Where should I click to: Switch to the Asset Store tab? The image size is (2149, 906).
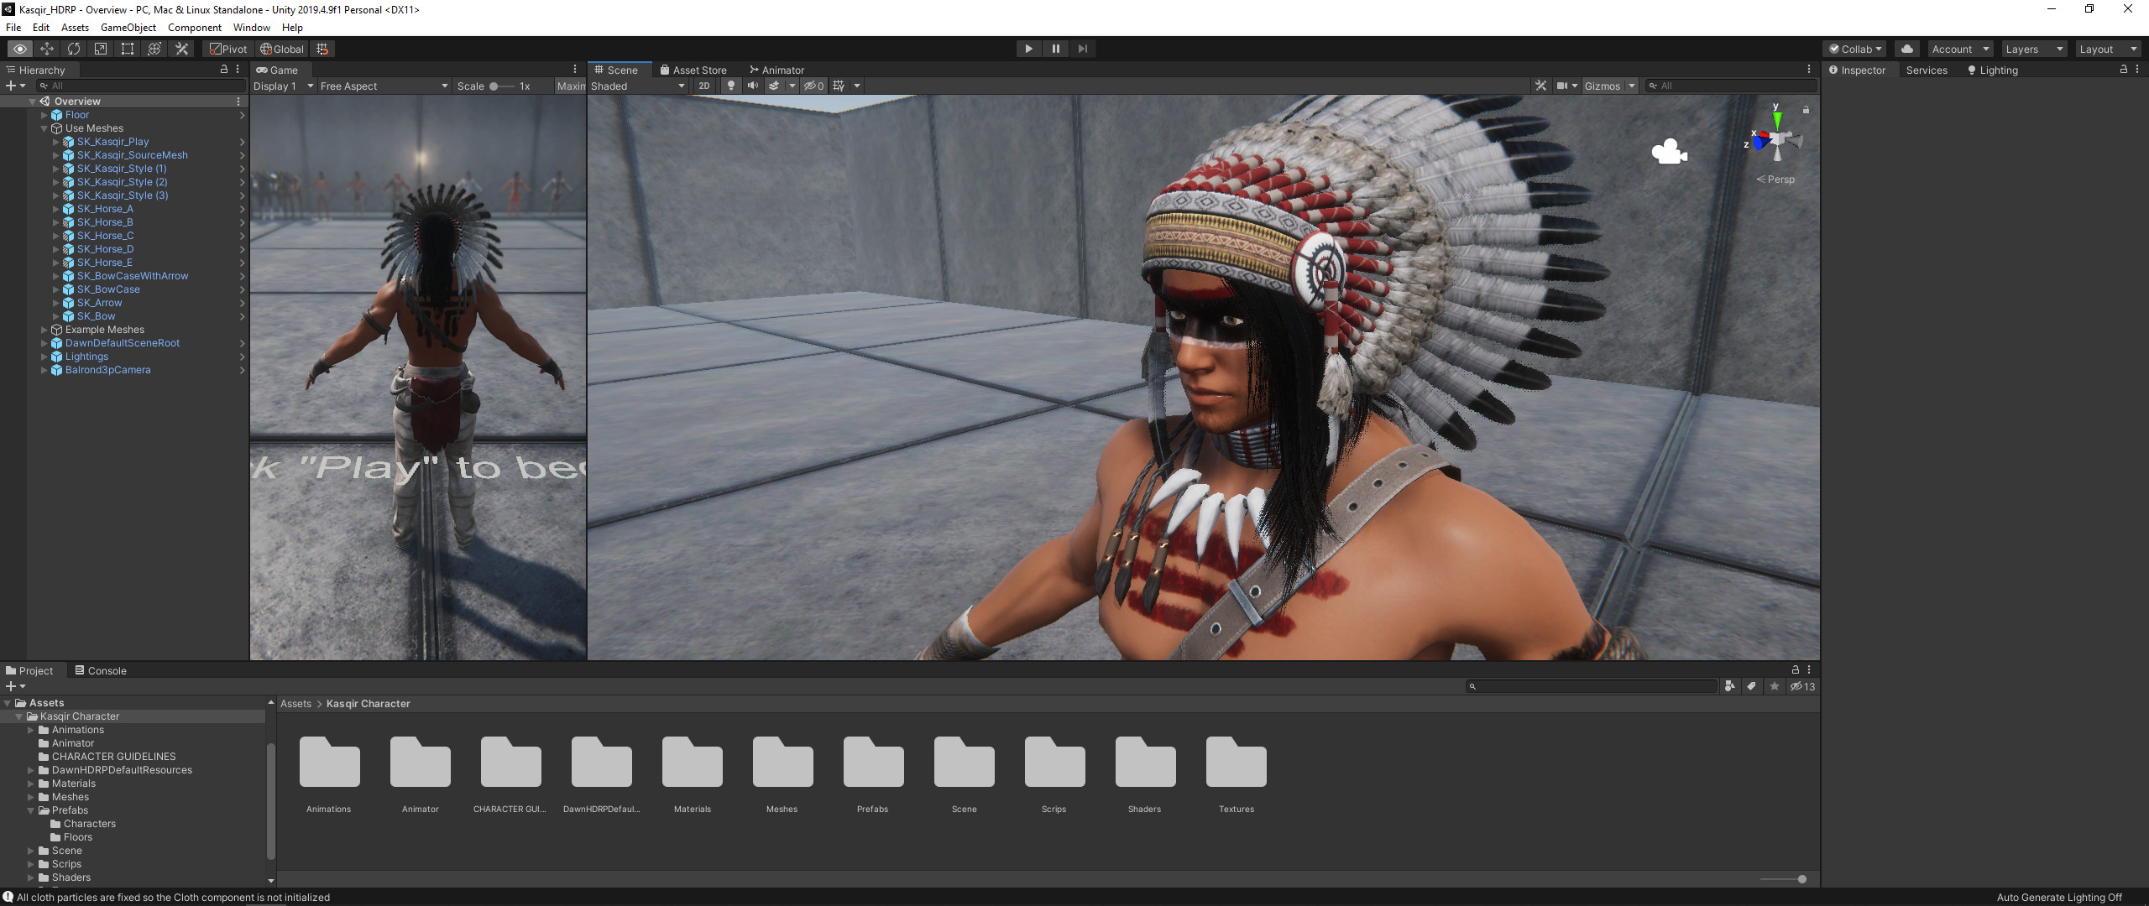(693, 70)
